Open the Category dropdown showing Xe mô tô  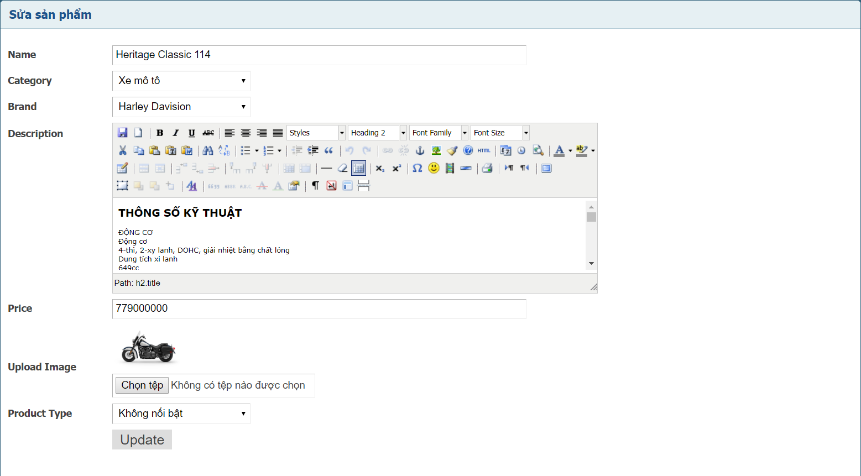tap(181, 81)
